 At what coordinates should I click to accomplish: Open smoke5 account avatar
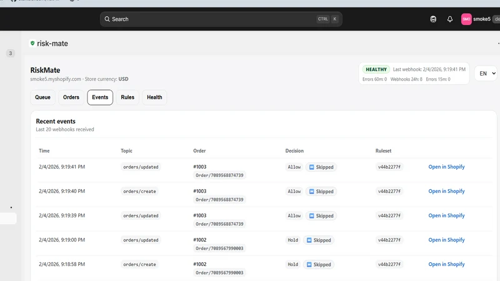(x=466, y=19)
